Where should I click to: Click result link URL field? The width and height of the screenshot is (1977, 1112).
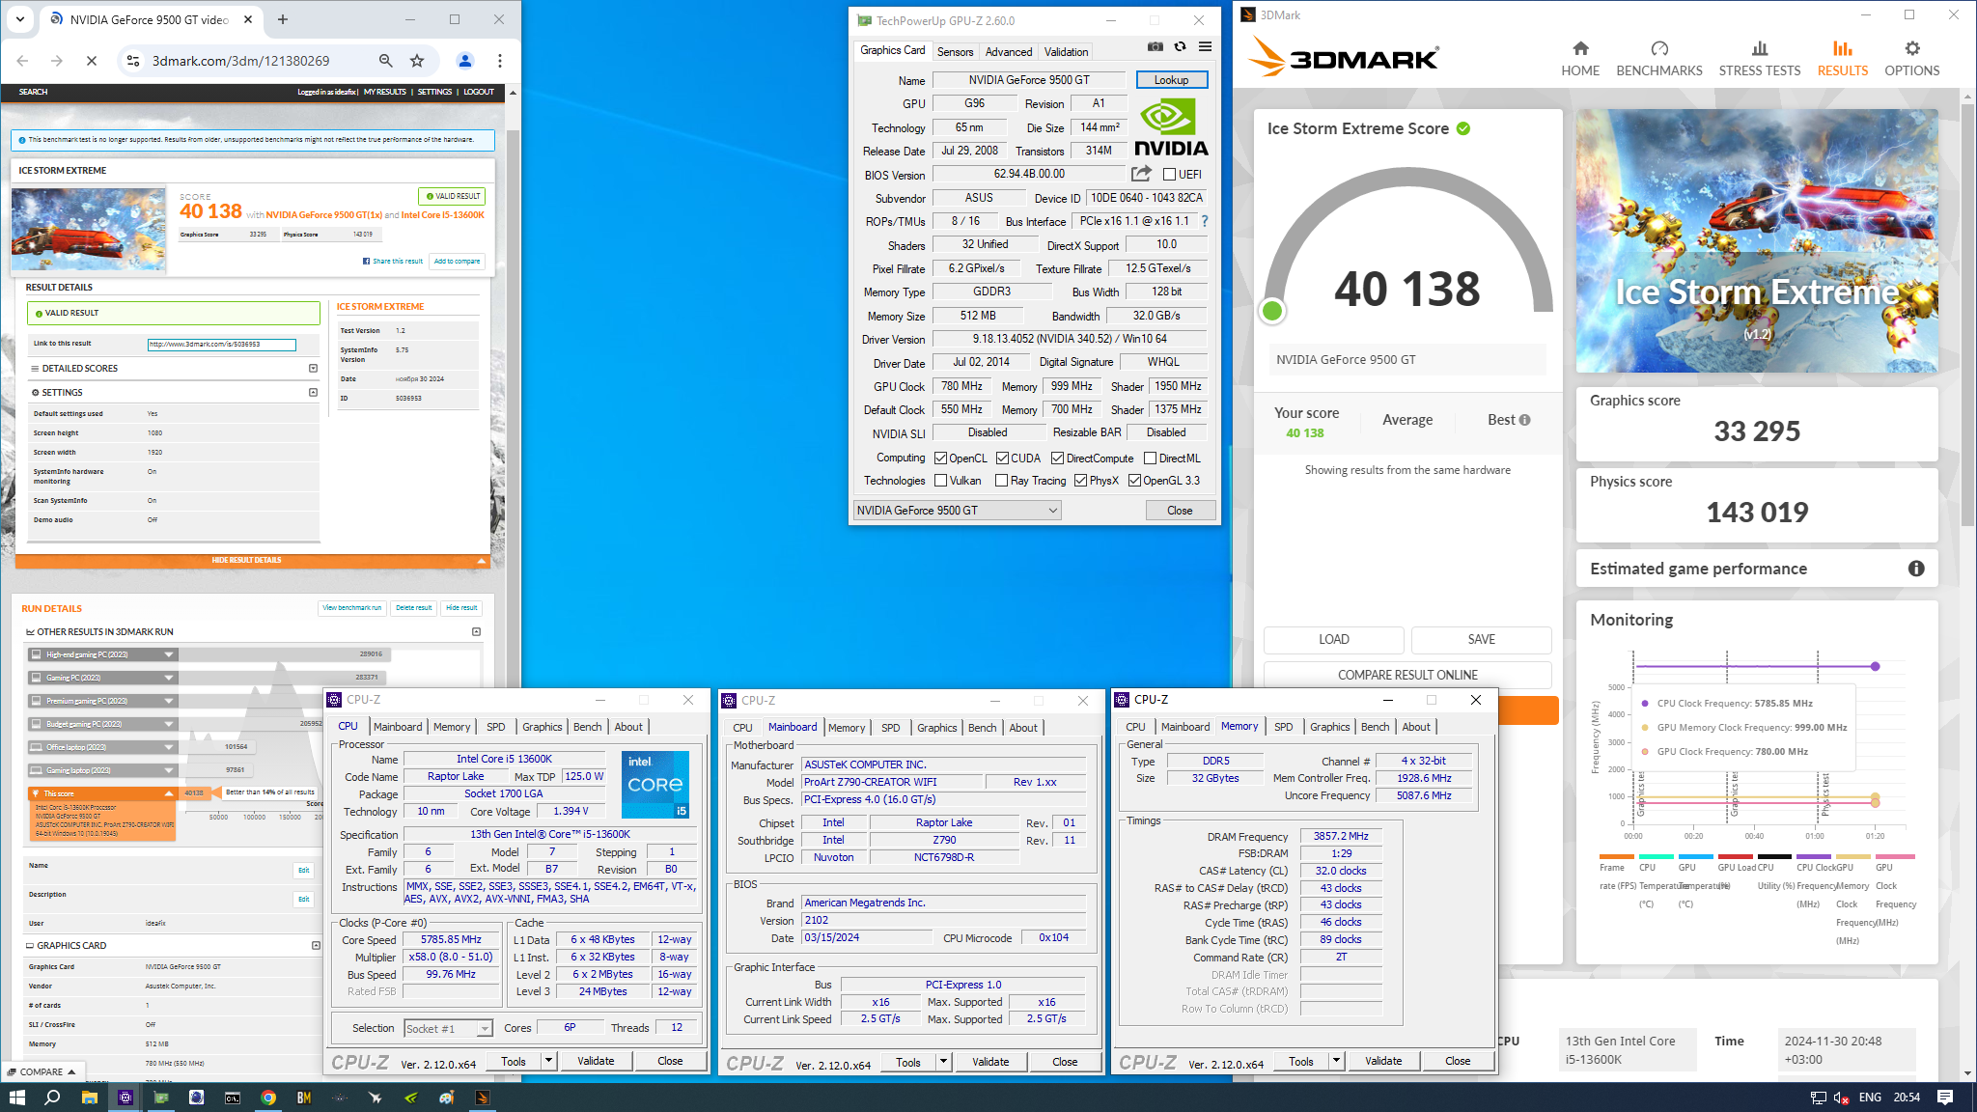pyautogui.click(x=221, y=344)
